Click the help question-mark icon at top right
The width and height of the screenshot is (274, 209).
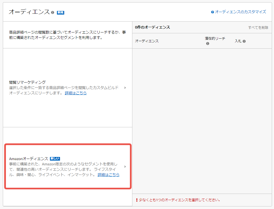[x=213, y=12]
